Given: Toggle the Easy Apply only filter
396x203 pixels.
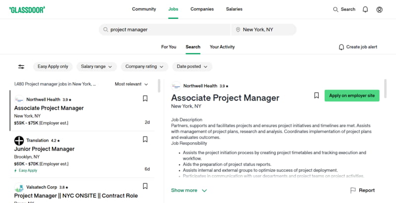Looking at the screenshot, I should point(53,67).
